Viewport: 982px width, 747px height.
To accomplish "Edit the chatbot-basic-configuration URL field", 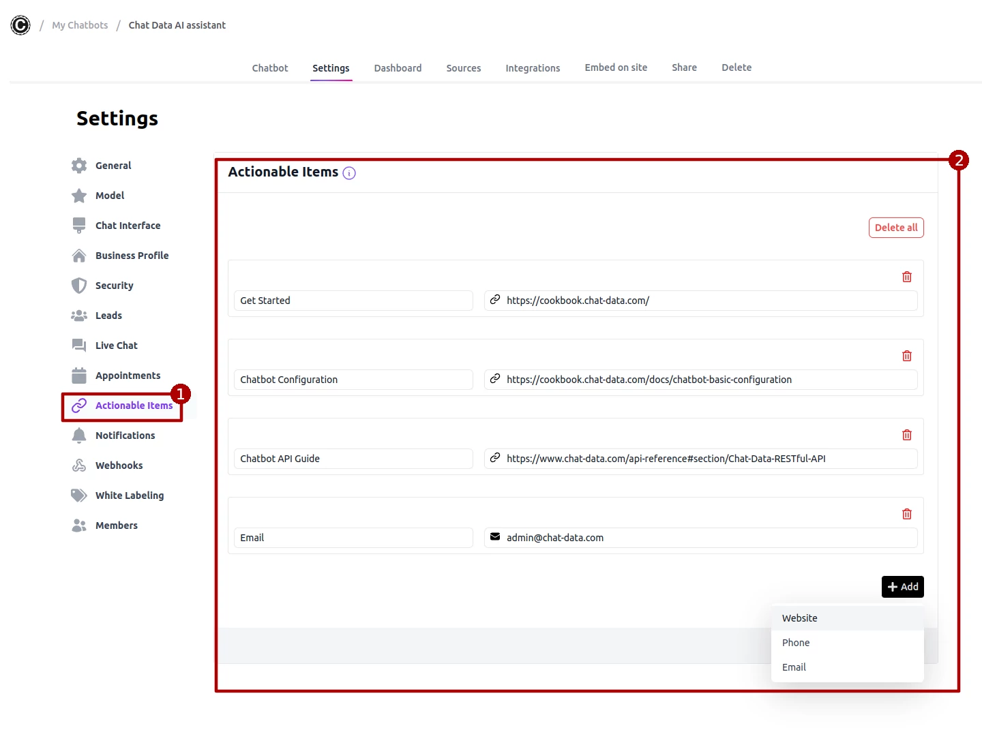I will (x=701, y=380).
